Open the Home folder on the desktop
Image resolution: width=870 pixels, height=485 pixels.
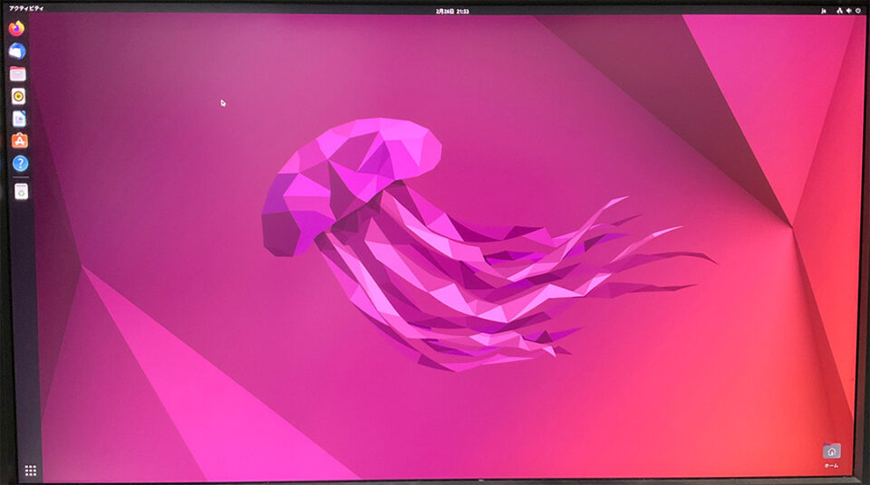pyautogui.click(x=831, y=455)
